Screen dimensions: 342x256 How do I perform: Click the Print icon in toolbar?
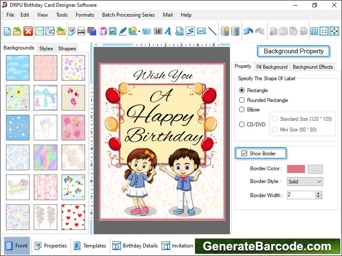click(x=81, y=31)
